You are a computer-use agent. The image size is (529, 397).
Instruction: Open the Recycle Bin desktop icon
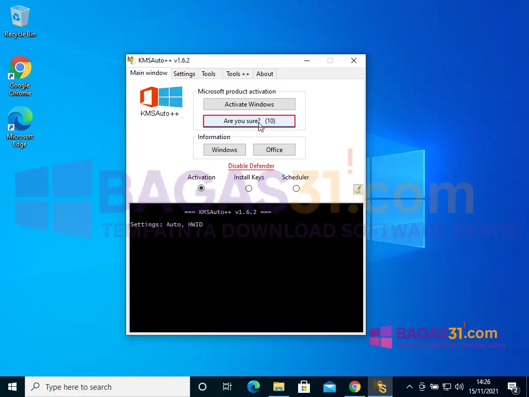click(x=20, y=21)
